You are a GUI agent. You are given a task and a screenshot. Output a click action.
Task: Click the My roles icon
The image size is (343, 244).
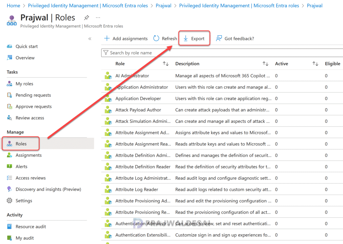[9, 84]
